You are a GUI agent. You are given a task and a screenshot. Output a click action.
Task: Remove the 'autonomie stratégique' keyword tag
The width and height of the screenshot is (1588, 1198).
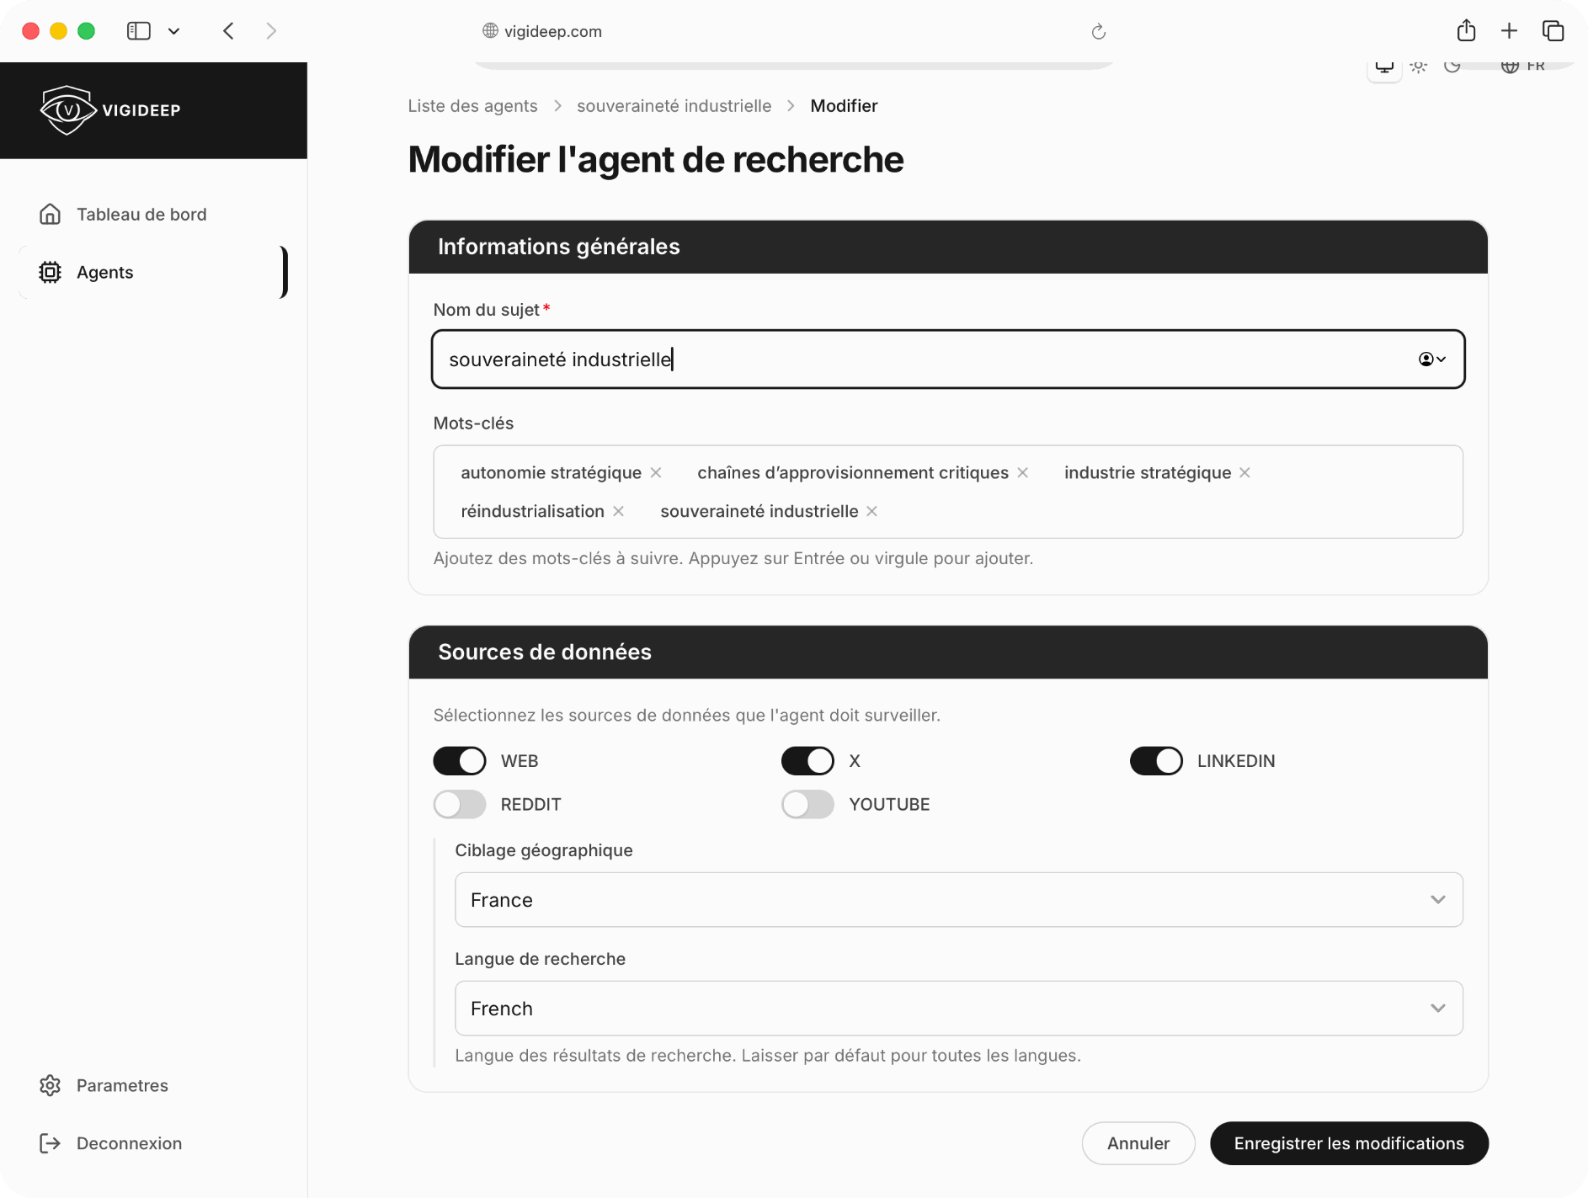656,473
